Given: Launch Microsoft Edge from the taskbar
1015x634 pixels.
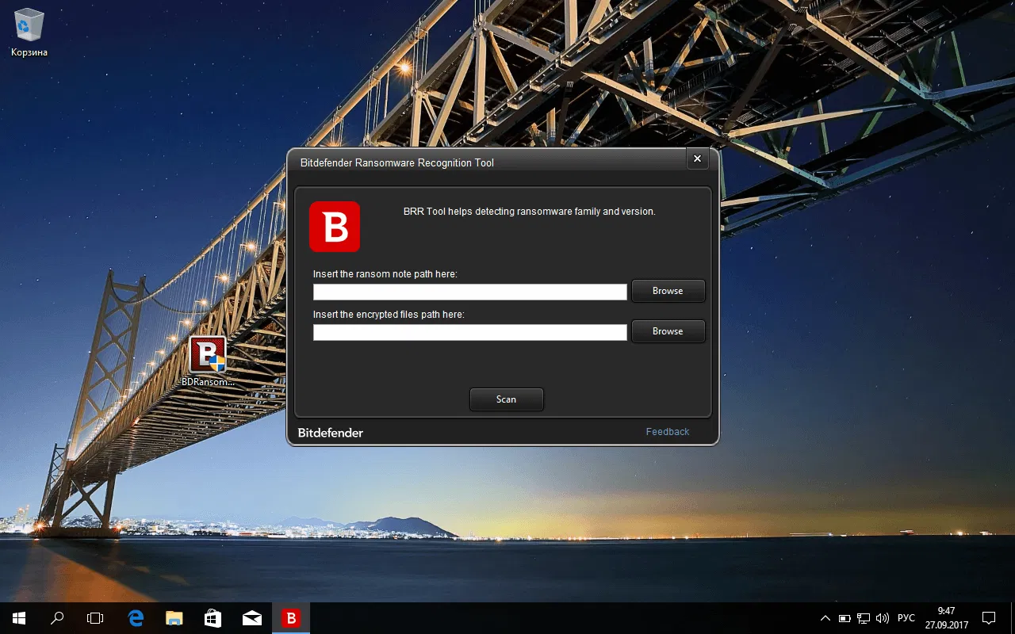Looking at the screenshot, I should pyautogui.click(x=136, y=618).
